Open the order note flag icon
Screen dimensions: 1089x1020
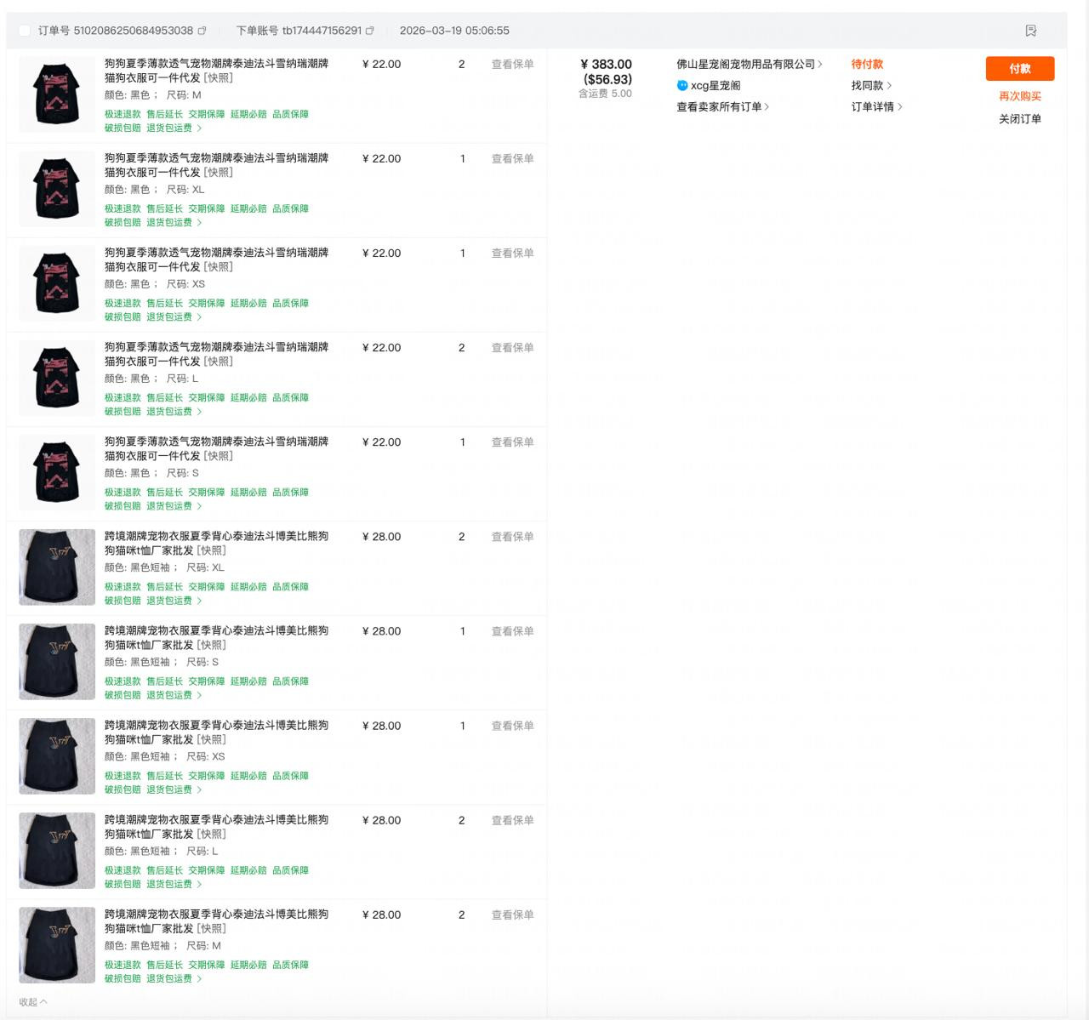coord(1030,31)
